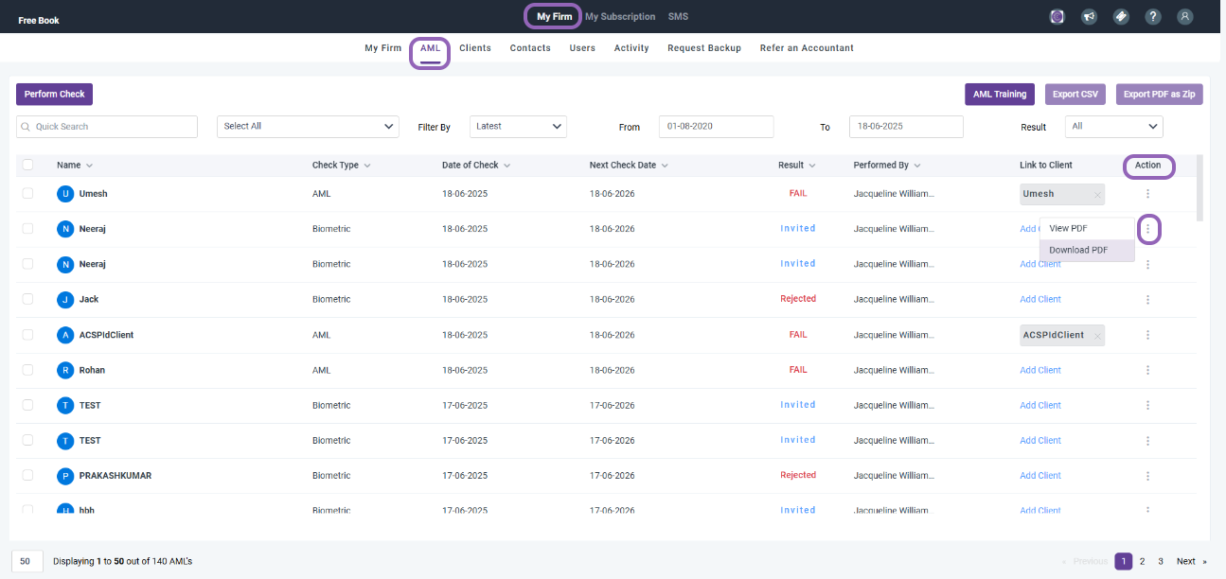Sort by Performed By chevron

point(917,166)
